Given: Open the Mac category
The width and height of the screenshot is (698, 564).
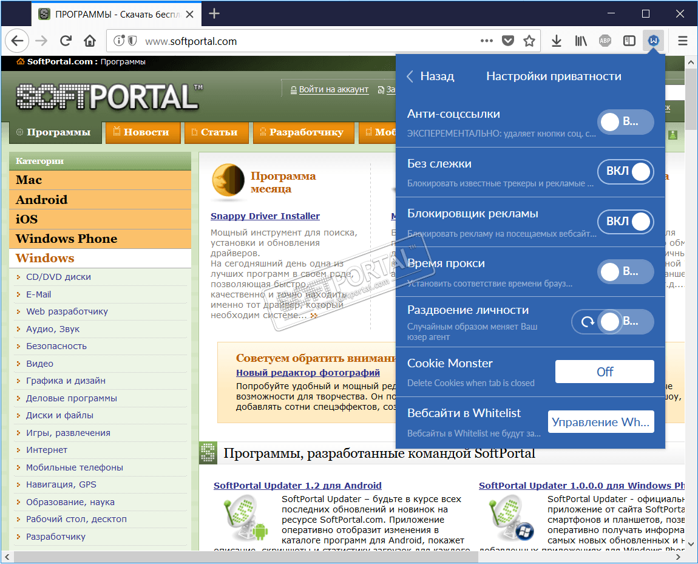Looking at the screenshot, I should 100,180.
